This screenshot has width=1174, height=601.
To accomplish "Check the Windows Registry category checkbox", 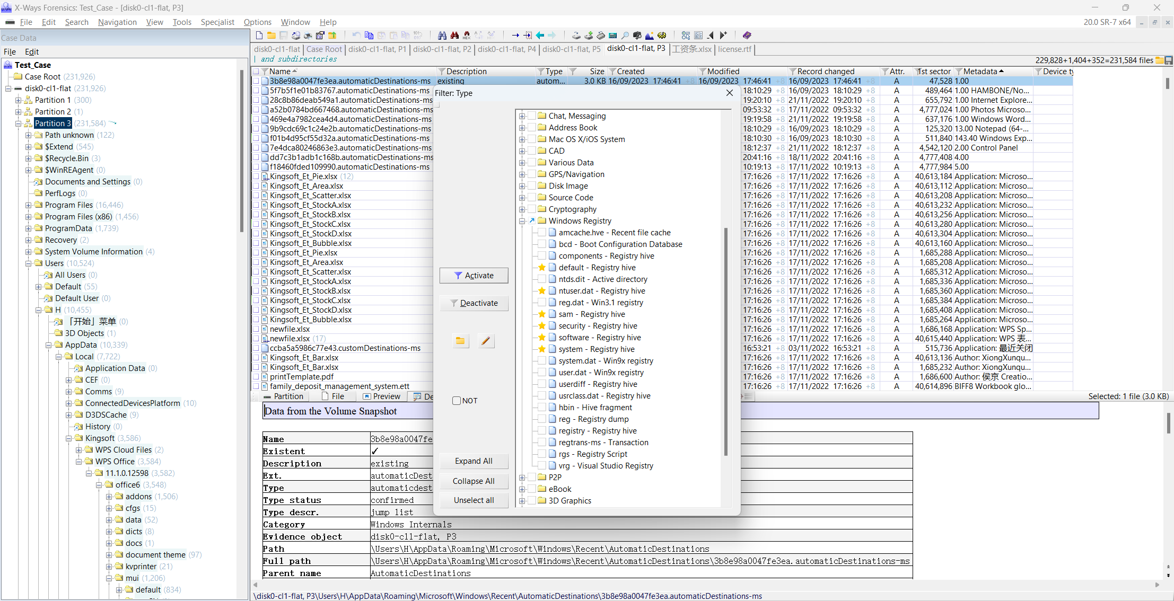I will (532, 221).
